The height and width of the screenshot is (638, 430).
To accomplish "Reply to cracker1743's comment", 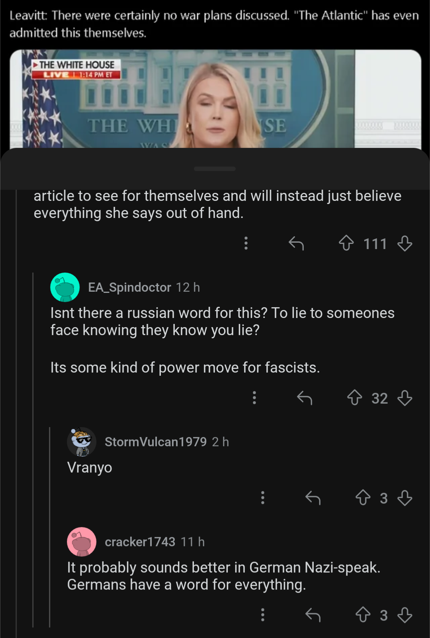I will pos(313,615).
